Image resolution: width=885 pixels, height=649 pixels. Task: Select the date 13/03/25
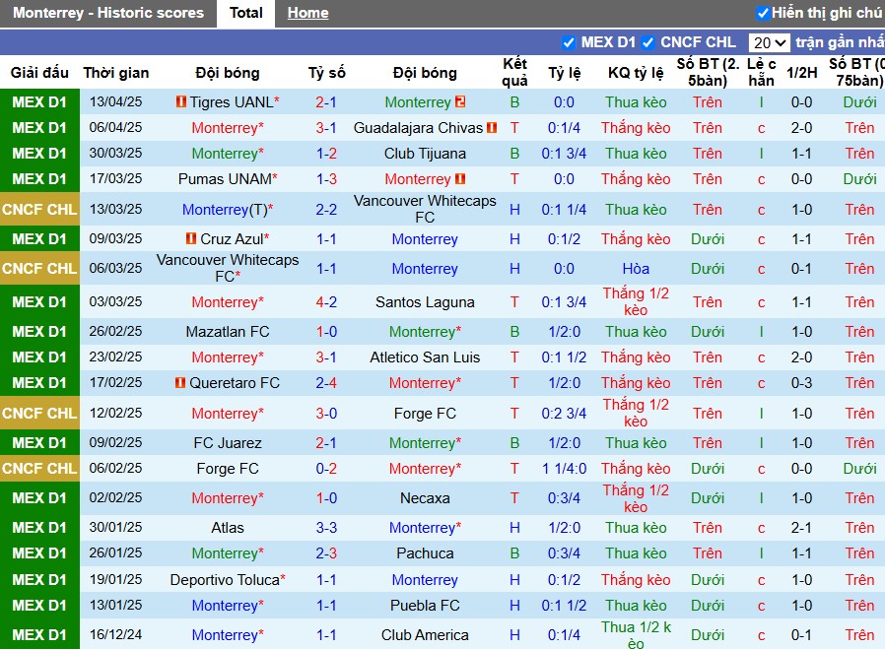tap(115, 209)
